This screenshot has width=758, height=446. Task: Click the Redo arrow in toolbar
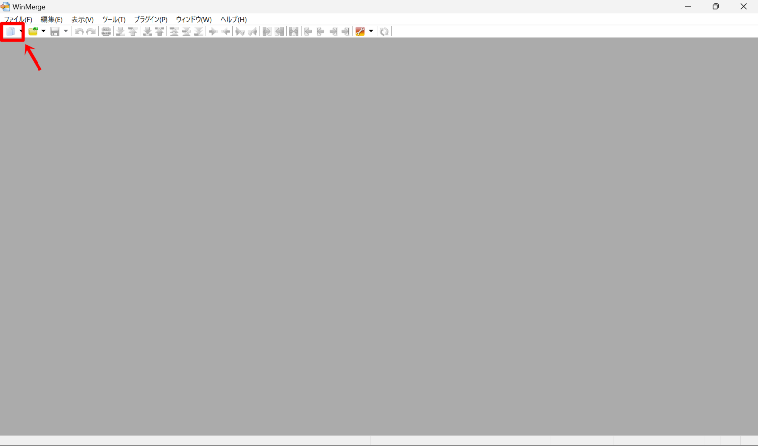tap(91, 32)
